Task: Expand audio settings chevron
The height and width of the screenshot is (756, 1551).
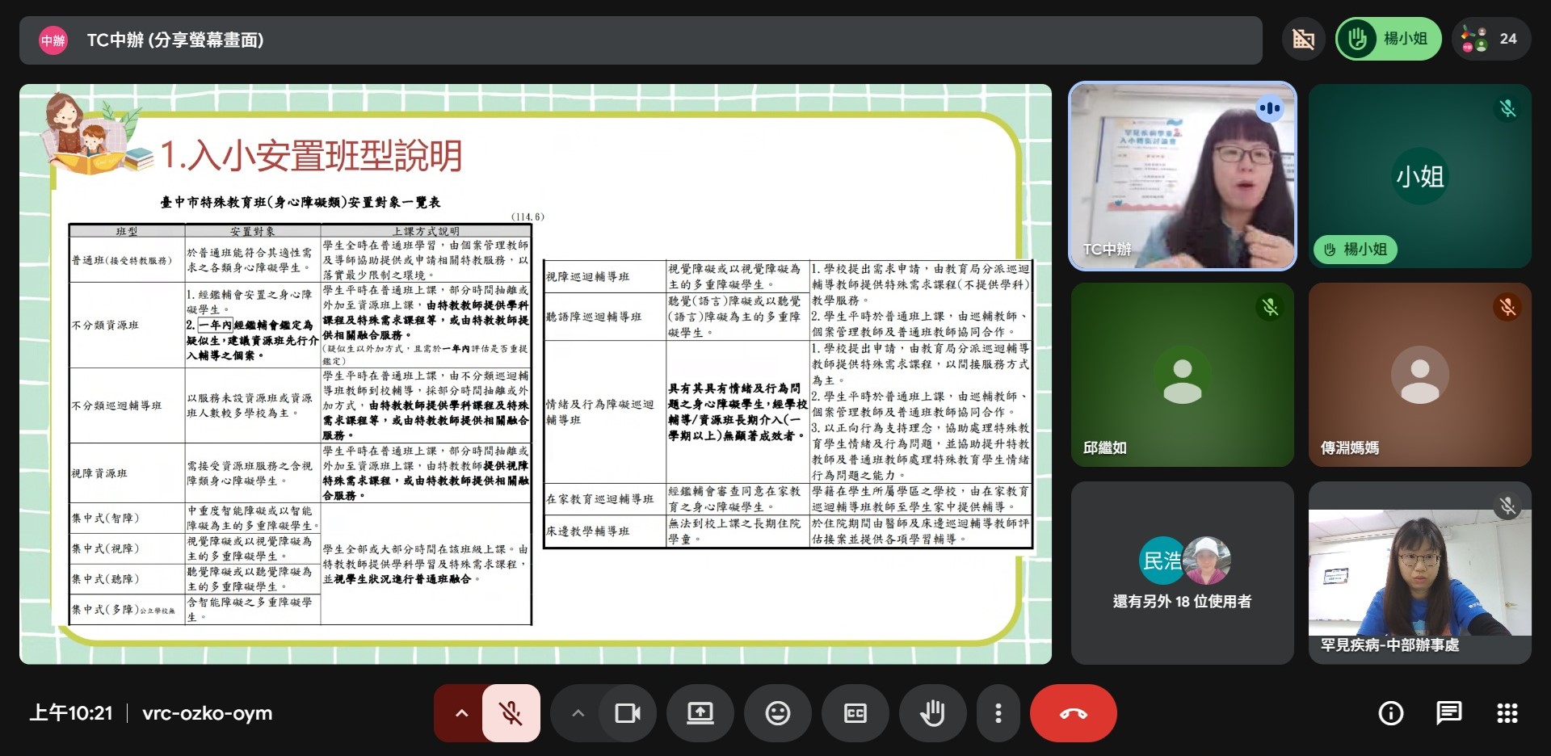Action: click(461, 713)
